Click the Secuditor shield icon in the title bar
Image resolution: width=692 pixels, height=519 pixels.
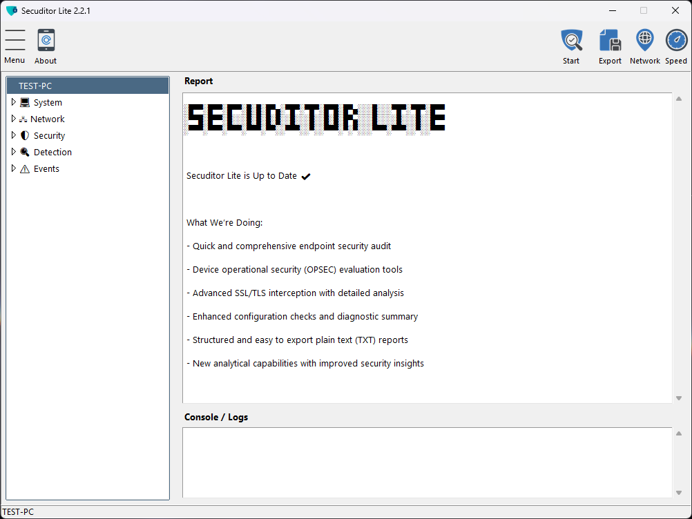(x=12, y=10)
